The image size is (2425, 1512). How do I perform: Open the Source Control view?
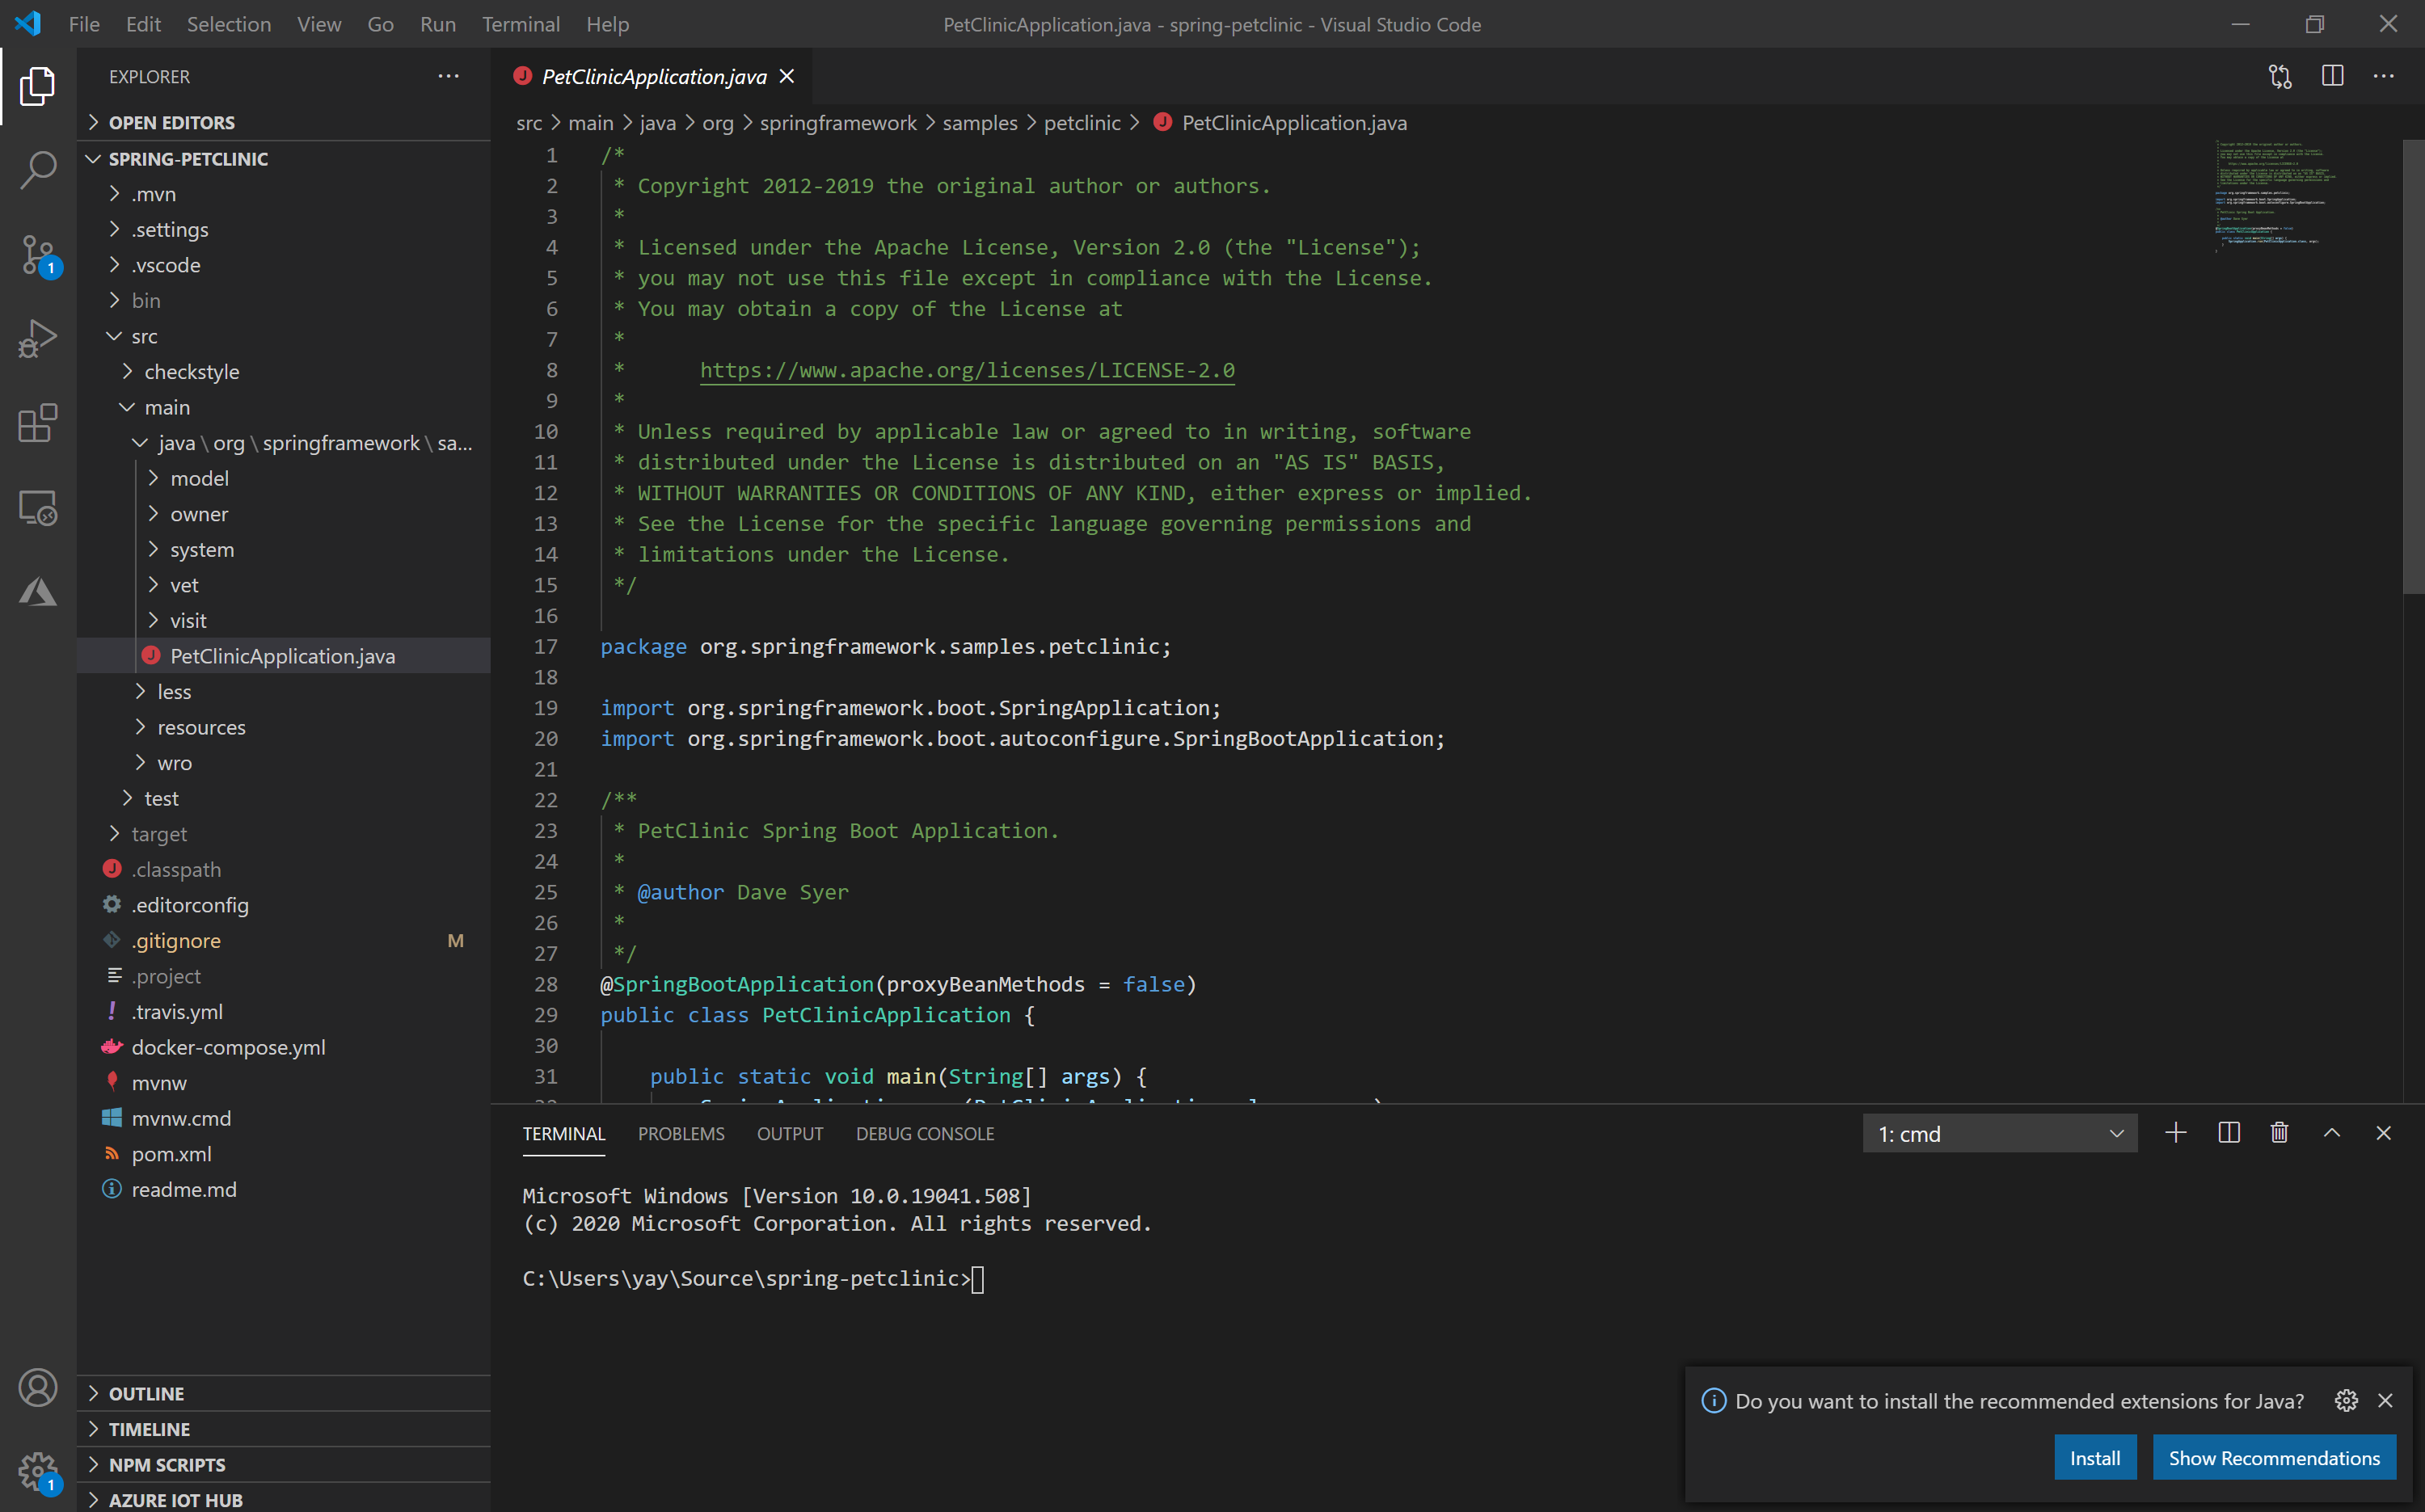tap(37, 254)
